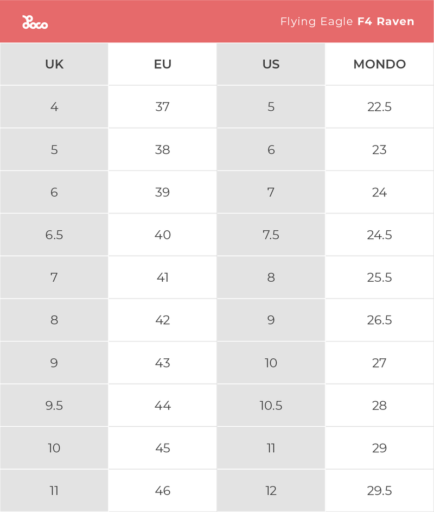This screenshot has height=512, width=434.
Task: Select EU size 45 cell
Action: [x=163, y=448]
